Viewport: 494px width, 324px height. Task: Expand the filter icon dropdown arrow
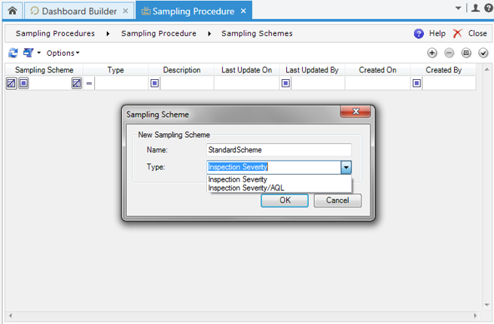pyautogui.click(x=39, y=53)
